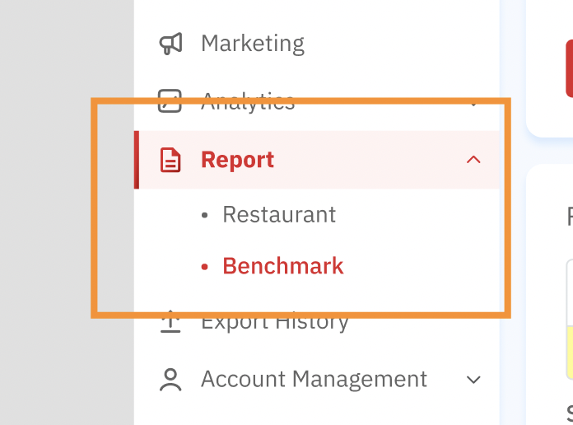Click the Account Management person icon
Screen dimensions: 573x425
170,380
